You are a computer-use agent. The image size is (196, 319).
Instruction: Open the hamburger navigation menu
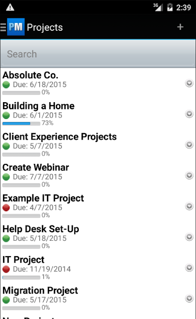tap(3, 27)
